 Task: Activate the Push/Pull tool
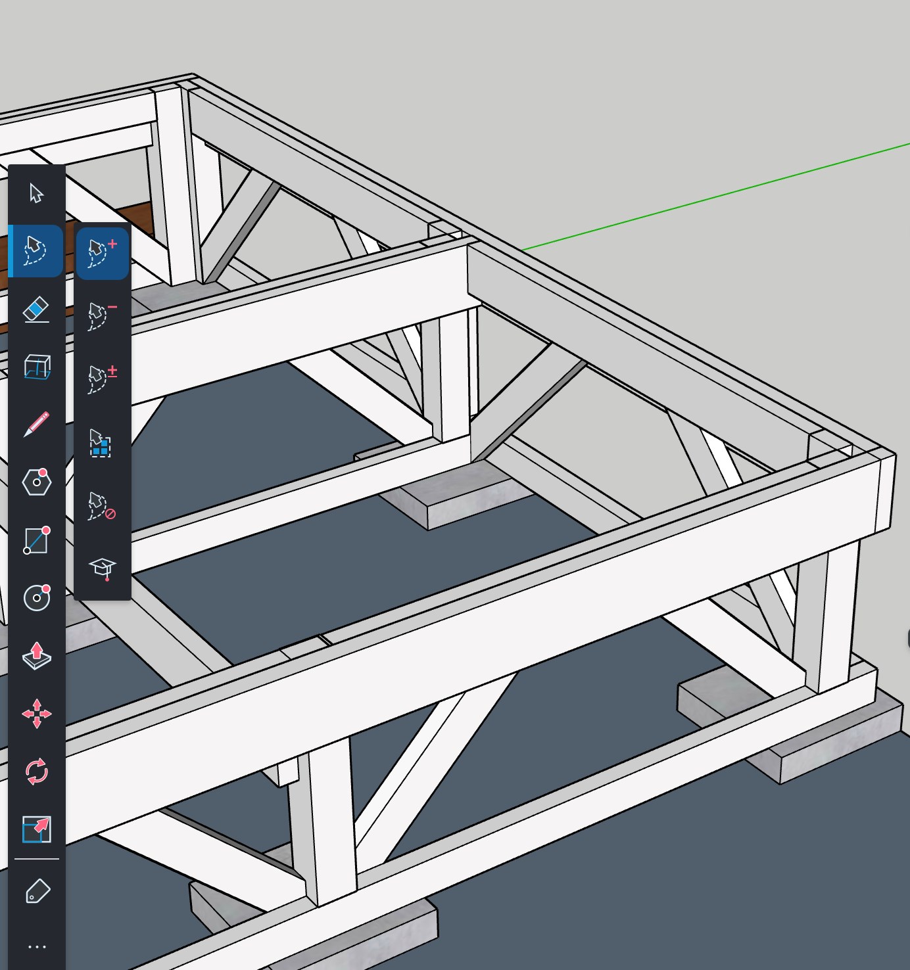coord(36,656)
